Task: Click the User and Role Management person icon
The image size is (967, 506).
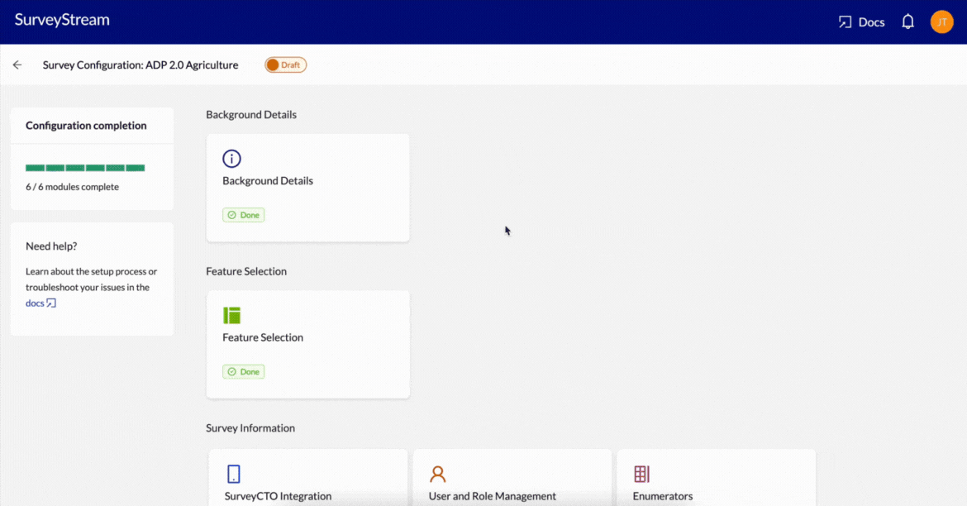Action: point(438,474)
